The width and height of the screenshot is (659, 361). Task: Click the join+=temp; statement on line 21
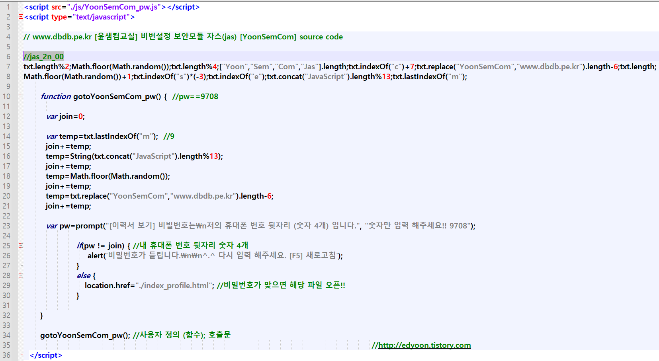point(68,206)
